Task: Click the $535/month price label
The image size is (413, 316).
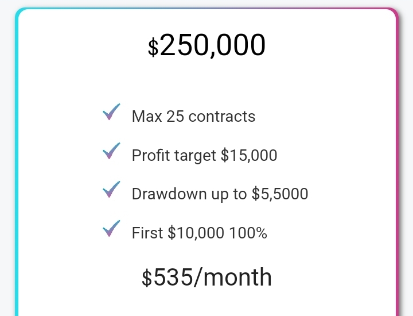Action: pos(206,278)
